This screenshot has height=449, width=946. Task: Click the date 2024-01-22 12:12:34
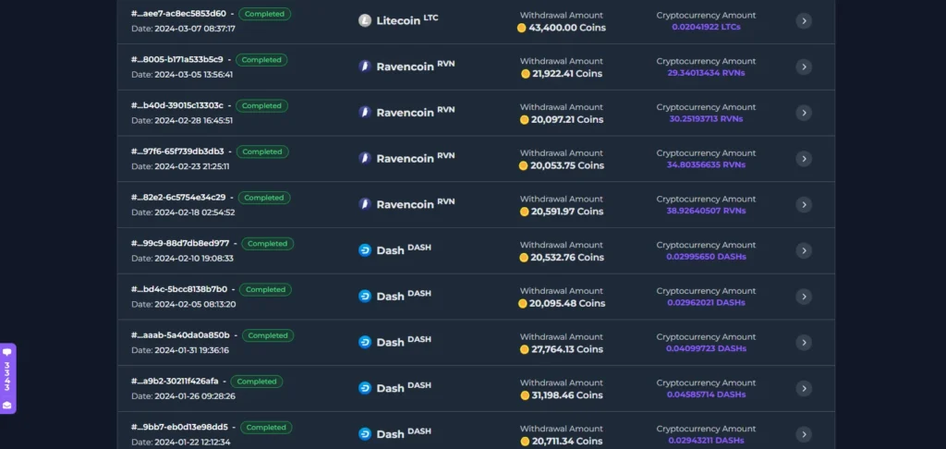point(192,442)
